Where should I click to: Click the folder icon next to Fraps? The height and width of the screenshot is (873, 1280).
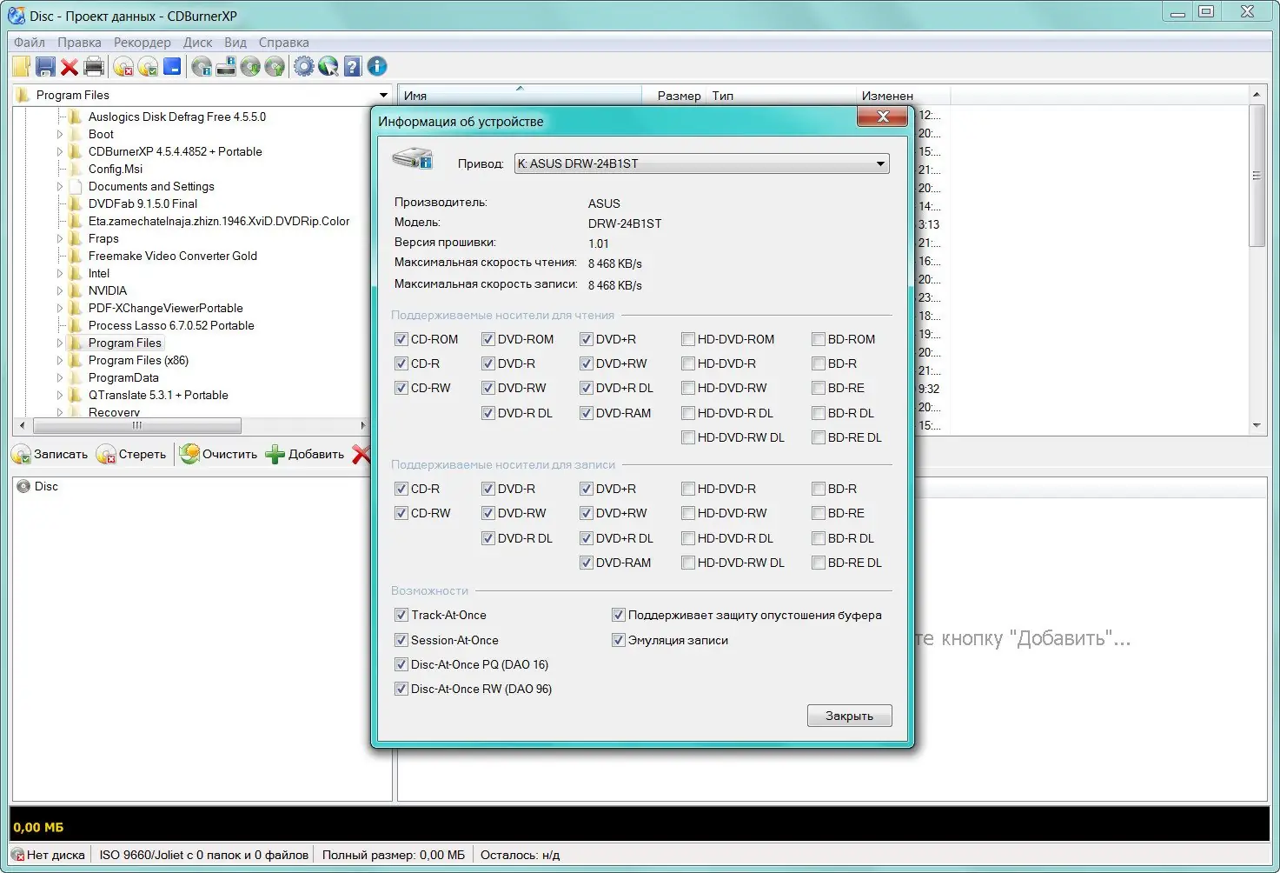(x=76, y=238)
